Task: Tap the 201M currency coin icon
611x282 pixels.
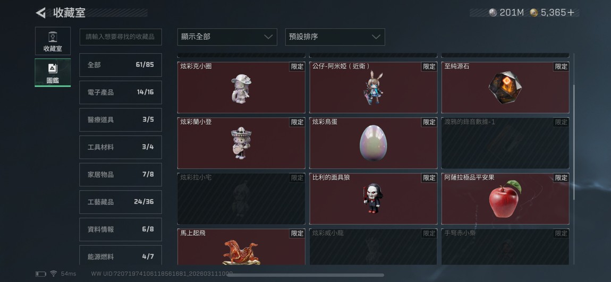Action: tap(493, 12)
